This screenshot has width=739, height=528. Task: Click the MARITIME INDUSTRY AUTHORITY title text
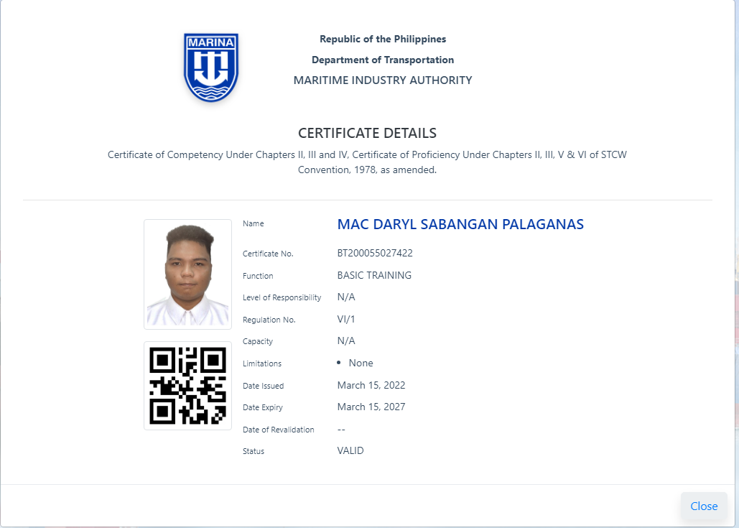click(383, 80)
